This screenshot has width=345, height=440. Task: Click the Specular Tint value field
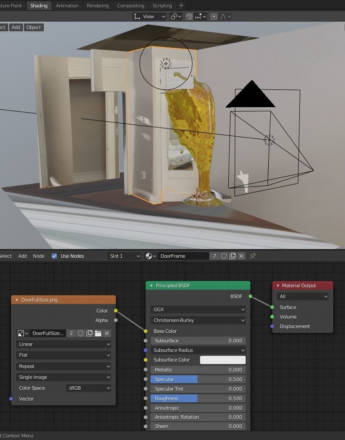(x=198, y=389)
